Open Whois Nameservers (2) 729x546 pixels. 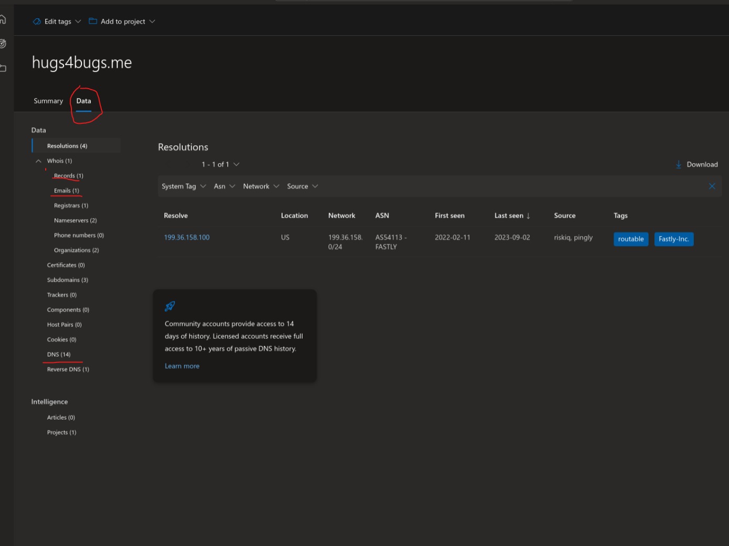pos(75,220)
